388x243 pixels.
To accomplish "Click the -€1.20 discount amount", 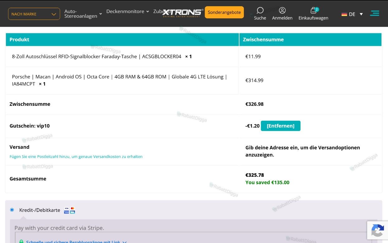I will pyautogui.click(x=252, y=126).
